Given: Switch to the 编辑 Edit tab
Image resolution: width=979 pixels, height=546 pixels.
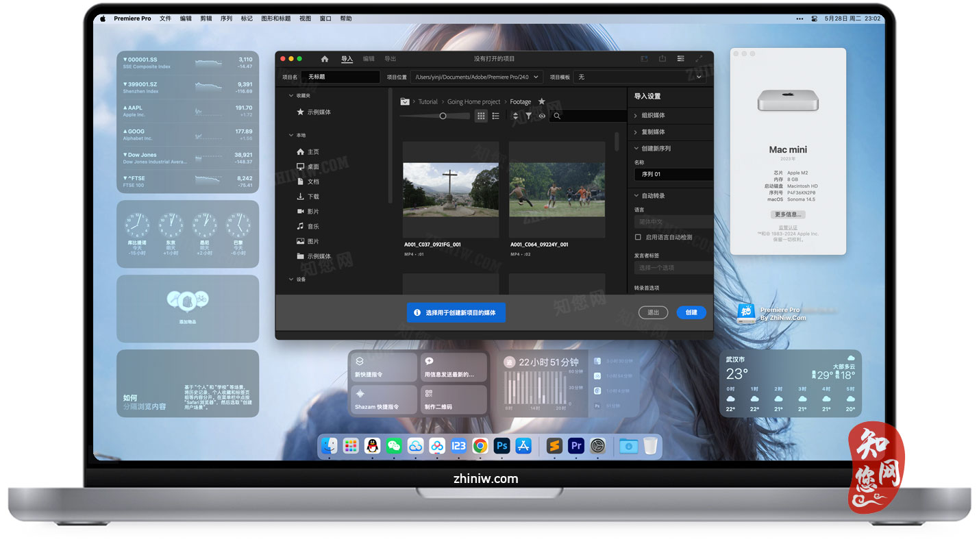Looking at the screenshot, I should (x=369, y=59).
